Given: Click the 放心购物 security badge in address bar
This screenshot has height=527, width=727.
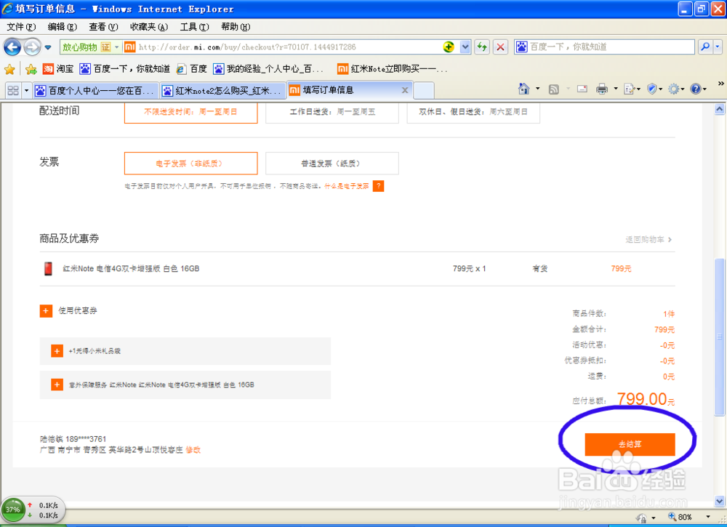Looking at the screenshot, I should [91, 47].
